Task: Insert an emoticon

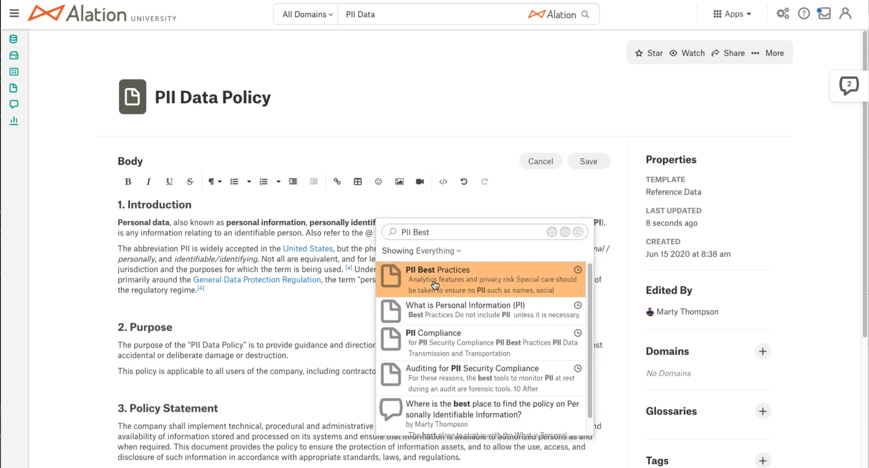Action: [x=378, y=181]
